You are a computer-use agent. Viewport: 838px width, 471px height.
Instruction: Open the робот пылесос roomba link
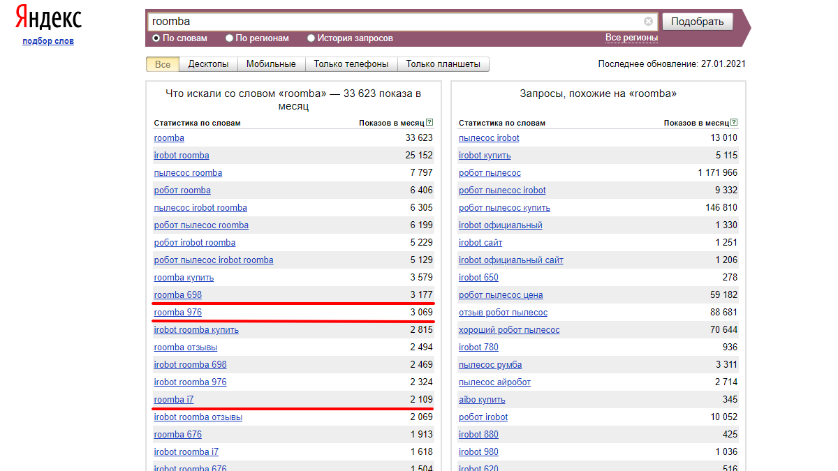201,225
